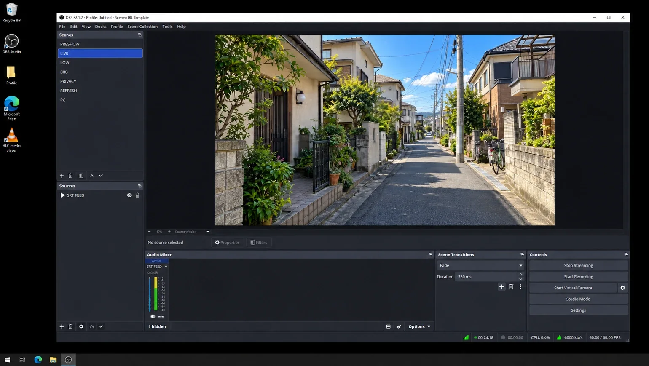Float the Scenes dock using its pop-out icon
Image resolution: width=649 pixels, height=366 pixels.
(x=140, y=35)
